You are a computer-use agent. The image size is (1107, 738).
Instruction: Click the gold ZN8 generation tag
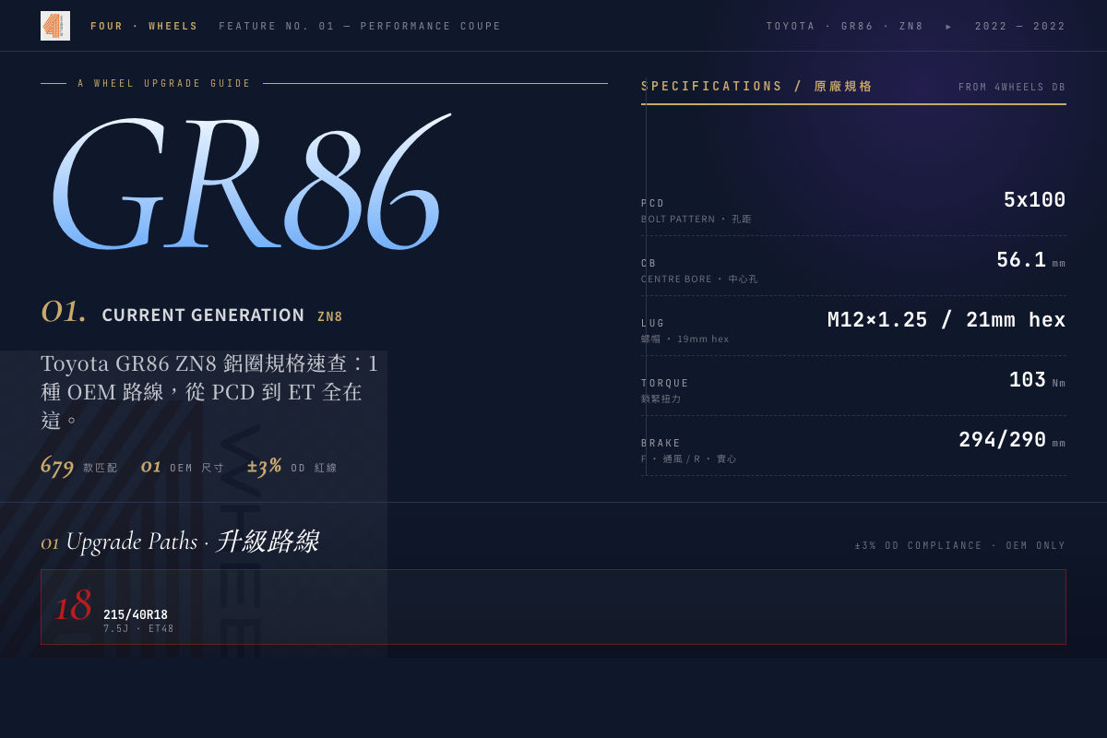click(x=330, y=316)
